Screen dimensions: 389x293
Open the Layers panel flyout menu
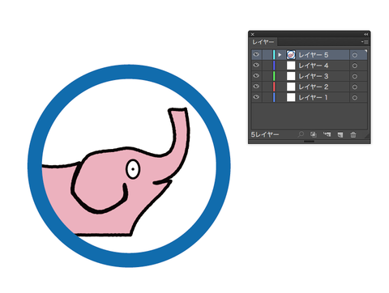click(x=365, y=42)
